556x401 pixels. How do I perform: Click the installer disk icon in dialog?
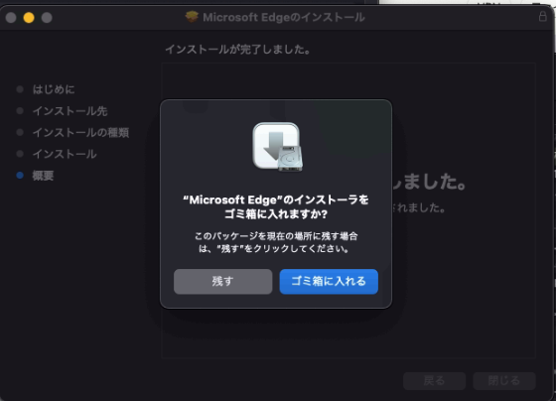[x=277, y=147]
